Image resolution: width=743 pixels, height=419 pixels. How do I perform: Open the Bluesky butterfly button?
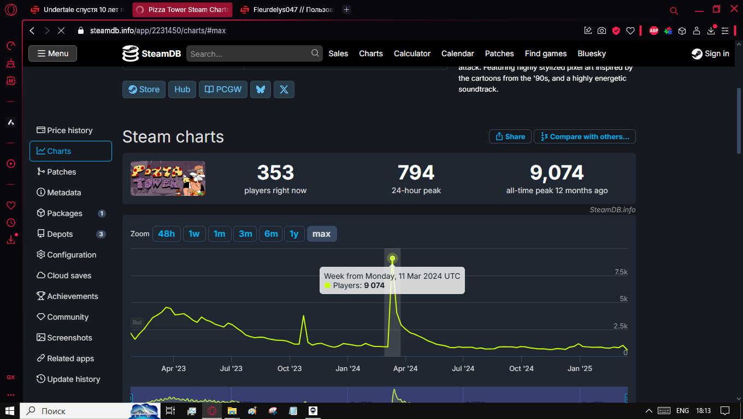(261, 89)
